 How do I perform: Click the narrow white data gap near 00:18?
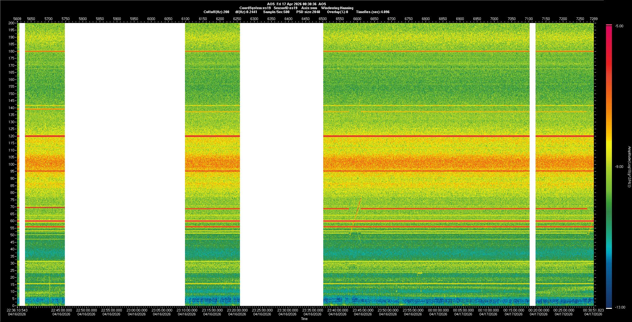(x=532, y=164)
